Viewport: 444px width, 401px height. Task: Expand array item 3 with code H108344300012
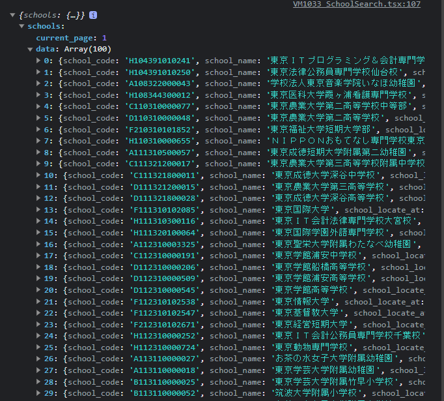coord(38,95)
